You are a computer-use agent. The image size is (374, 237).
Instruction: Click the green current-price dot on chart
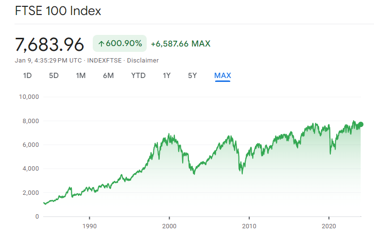[360, 124]
